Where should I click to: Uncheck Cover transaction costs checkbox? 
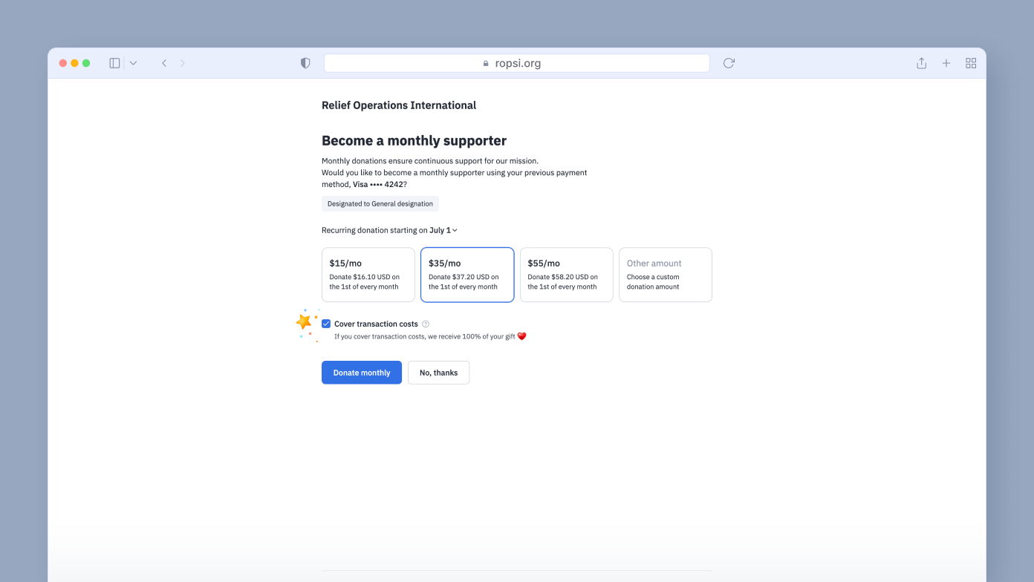[x=326, y=324]
